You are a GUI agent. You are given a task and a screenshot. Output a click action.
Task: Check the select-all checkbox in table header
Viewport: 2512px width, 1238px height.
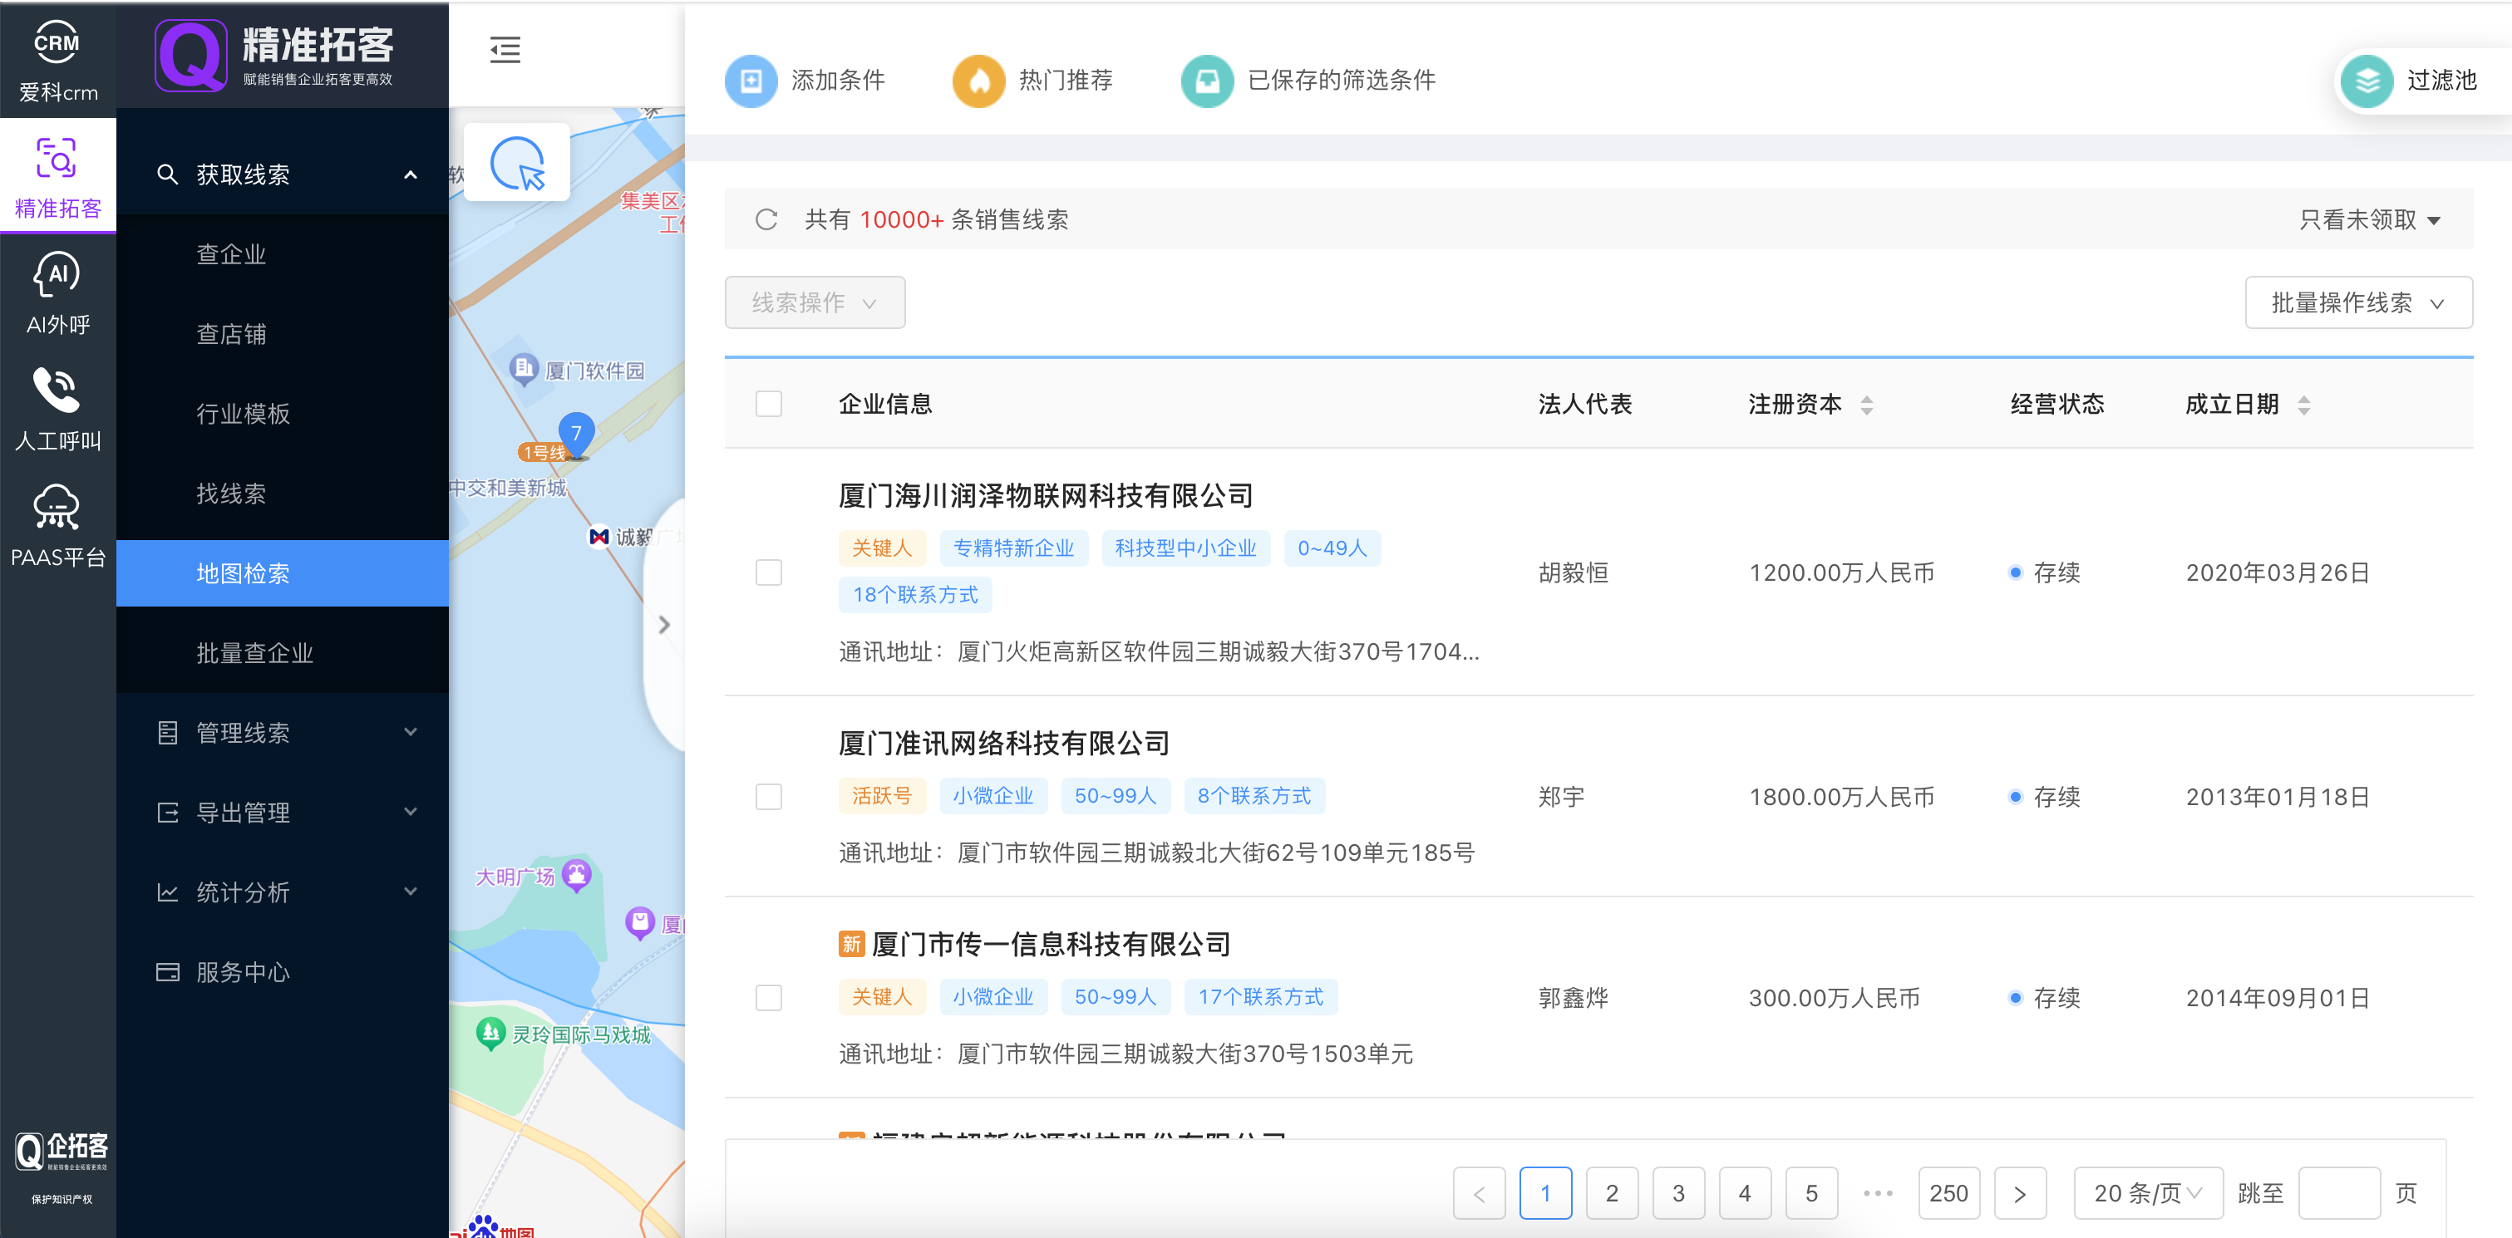click(x=768, y=404)
